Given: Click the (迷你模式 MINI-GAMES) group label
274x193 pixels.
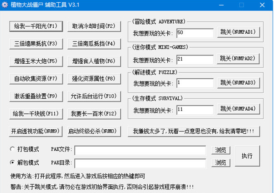Looking at the screenshot, I should [x=160, y=47].
